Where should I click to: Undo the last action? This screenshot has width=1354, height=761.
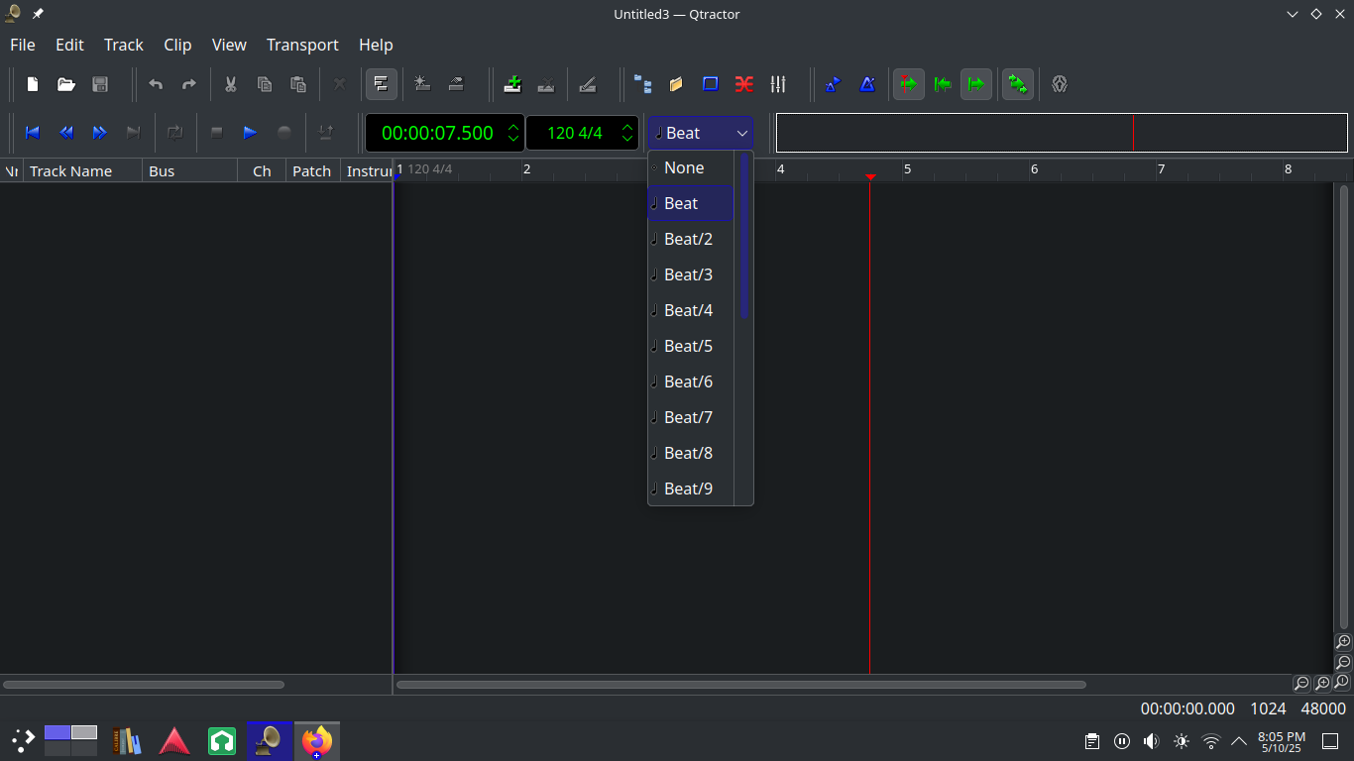click(156, 84)
